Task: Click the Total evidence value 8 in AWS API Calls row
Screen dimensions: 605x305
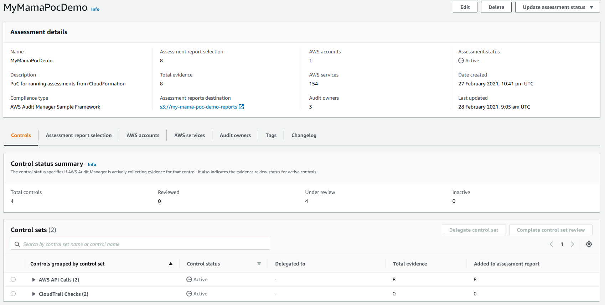Action: [394, 279]
